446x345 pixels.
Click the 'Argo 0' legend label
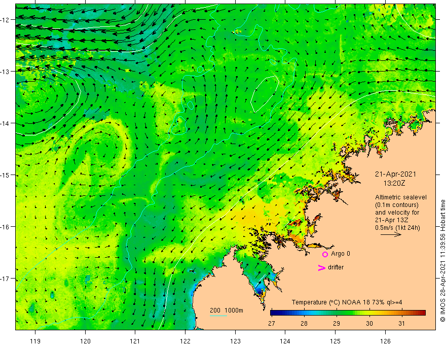341,254
